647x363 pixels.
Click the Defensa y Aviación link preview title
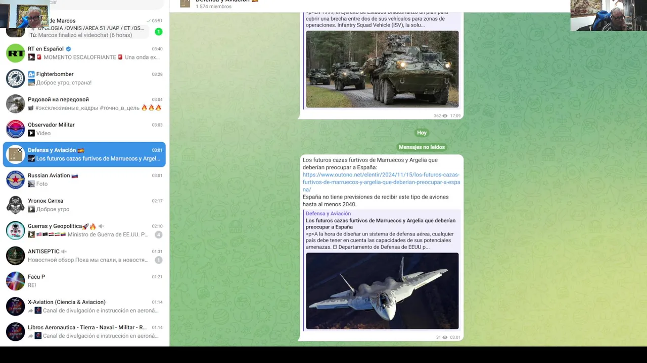click(381, 224)
